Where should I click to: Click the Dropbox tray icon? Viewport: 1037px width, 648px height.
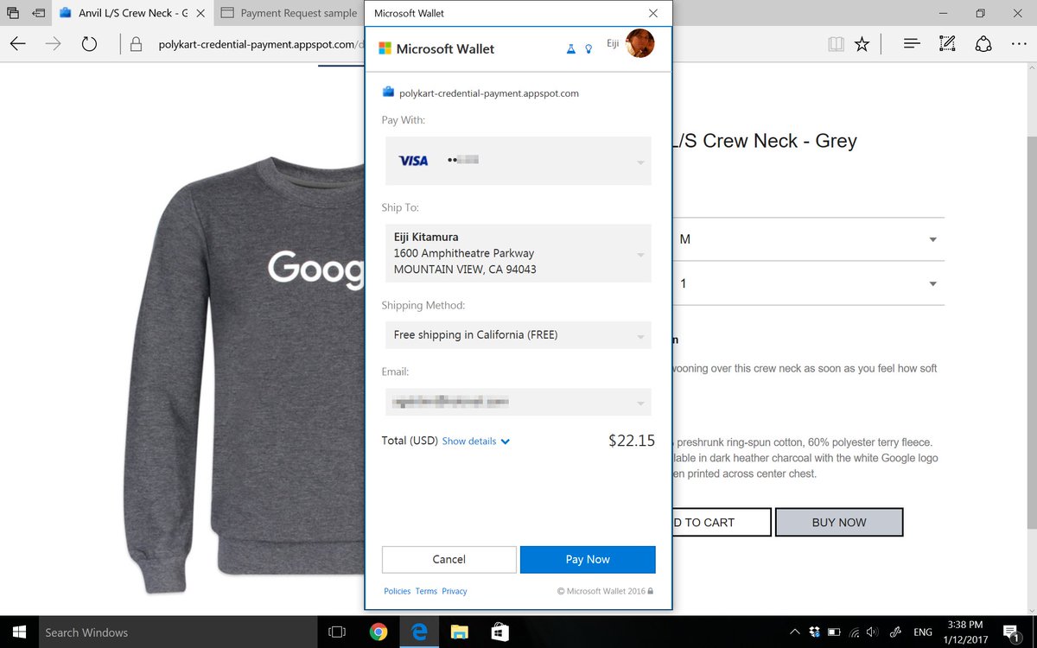pos(815,632)
